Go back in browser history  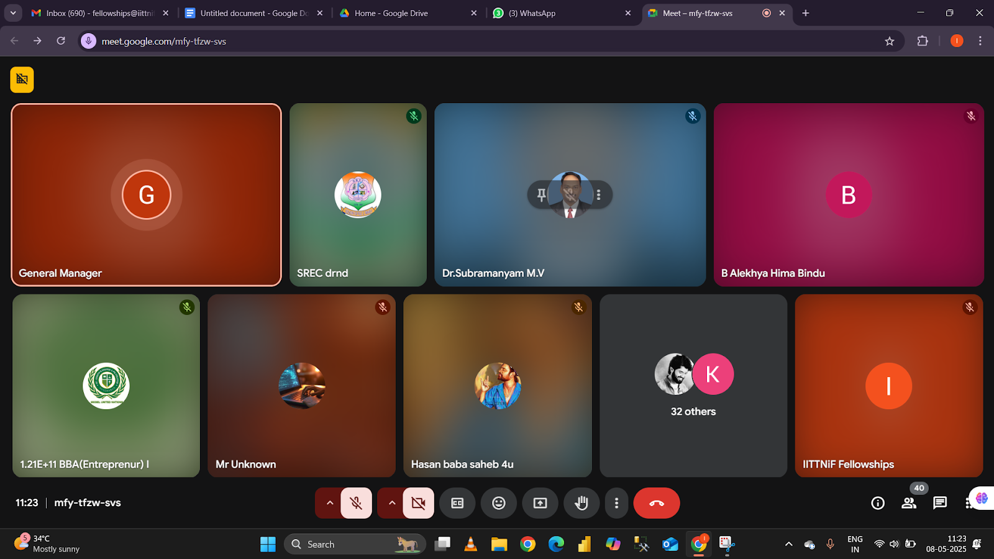tap(14, 41)
